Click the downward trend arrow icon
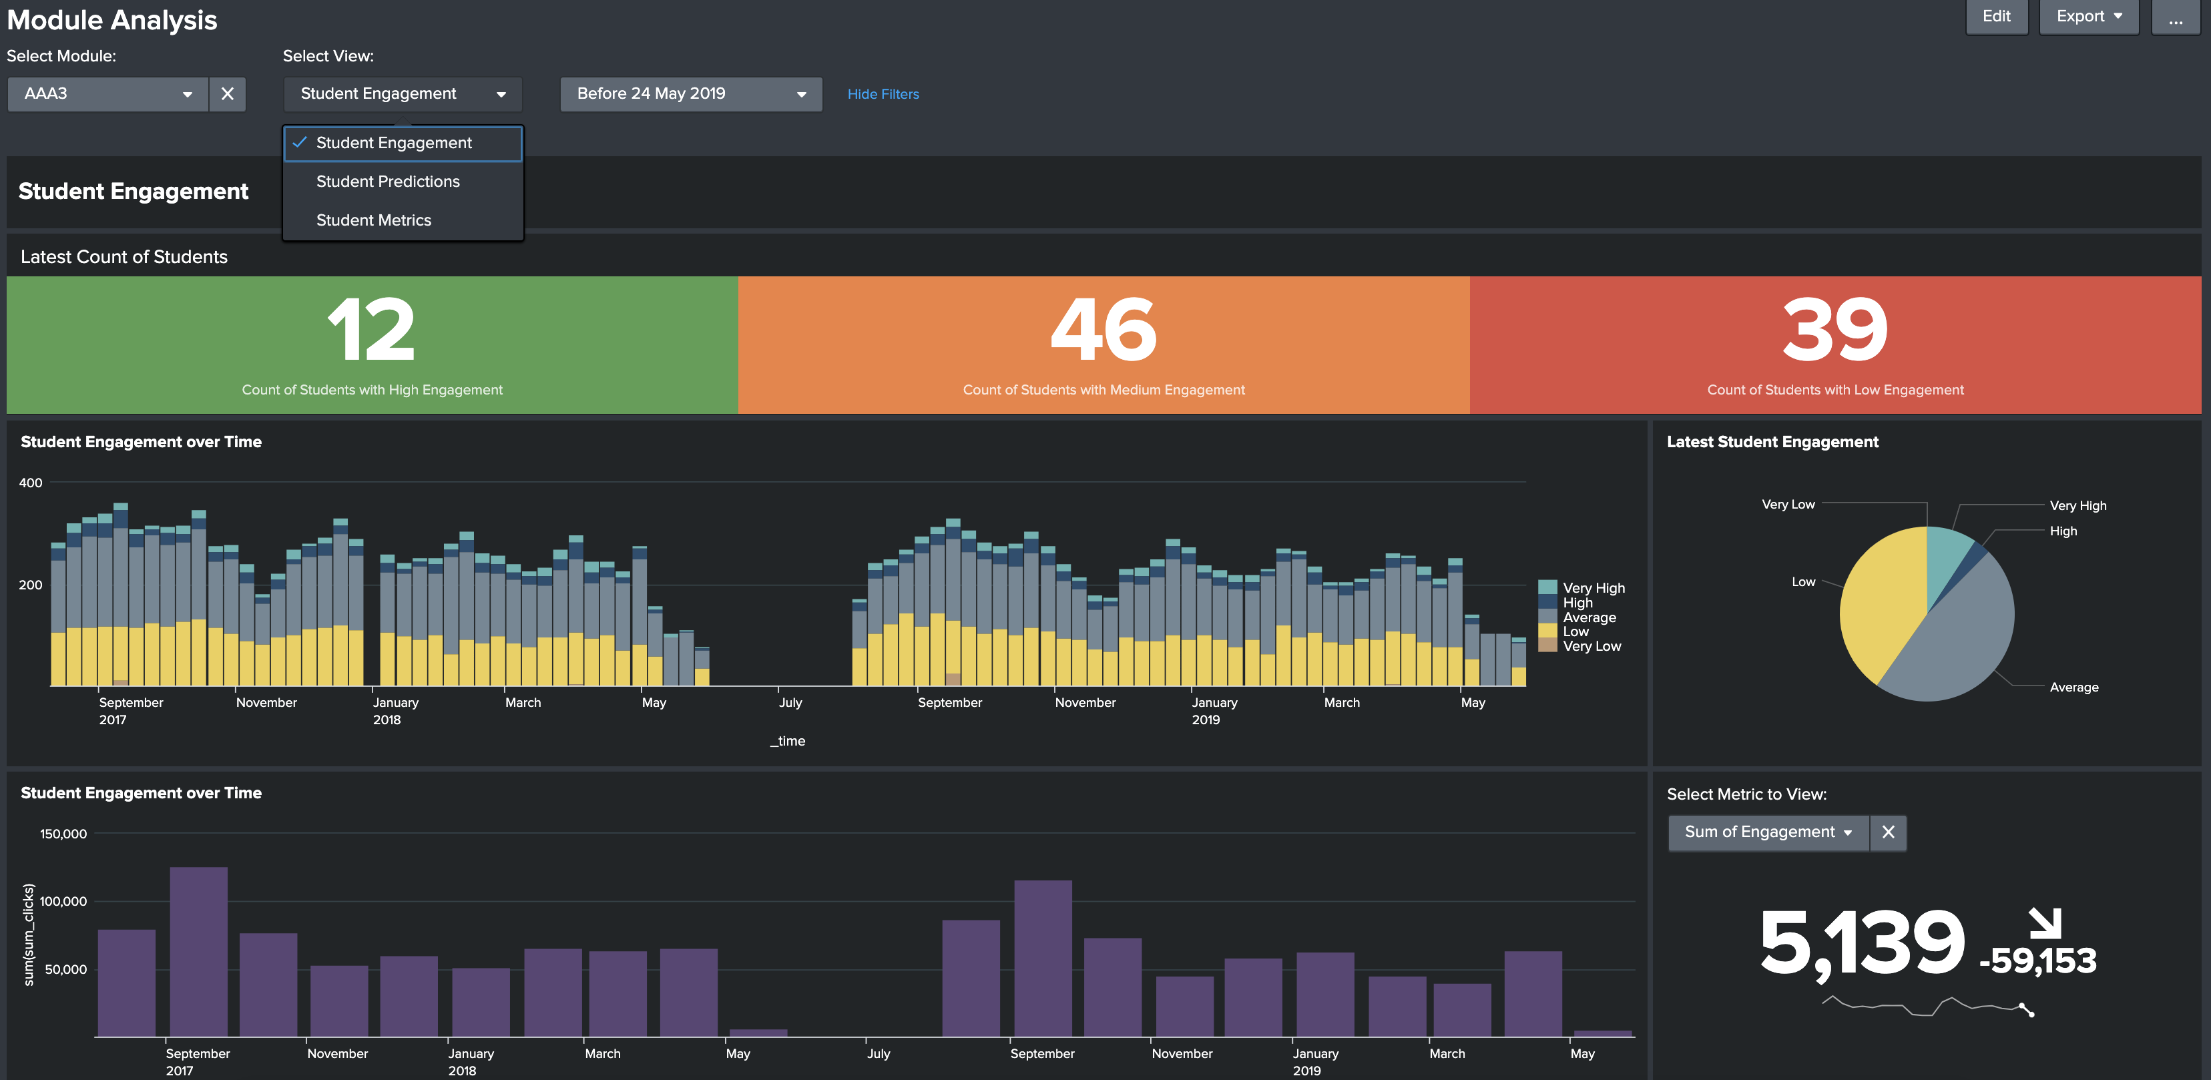The image size is (2211, 1080). pyautogui.click(x=2045, y=923)
